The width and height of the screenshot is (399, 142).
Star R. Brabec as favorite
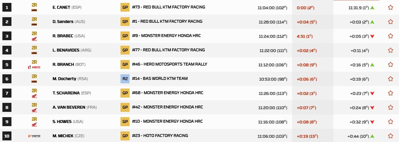click(390, 36)
